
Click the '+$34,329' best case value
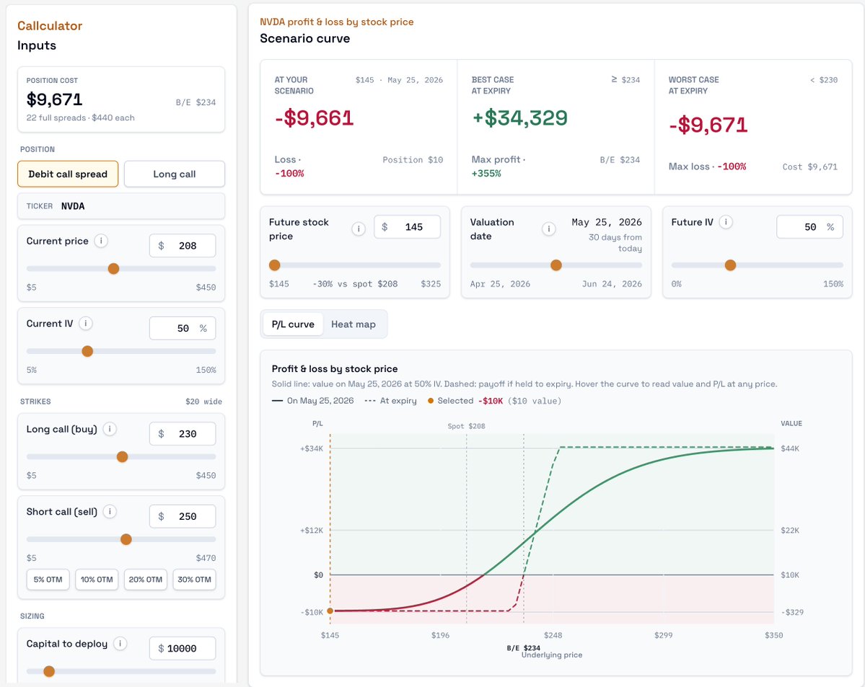tap(519, 118)
